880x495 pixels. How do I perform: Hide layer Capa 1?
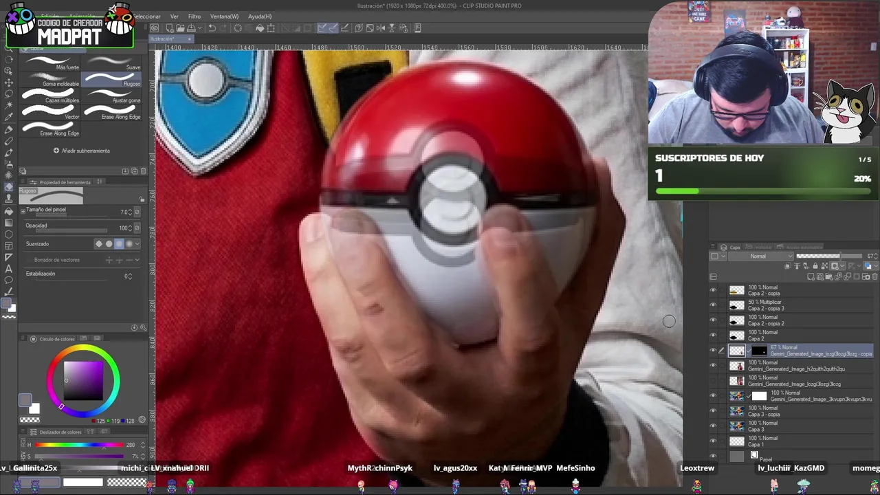713,441
